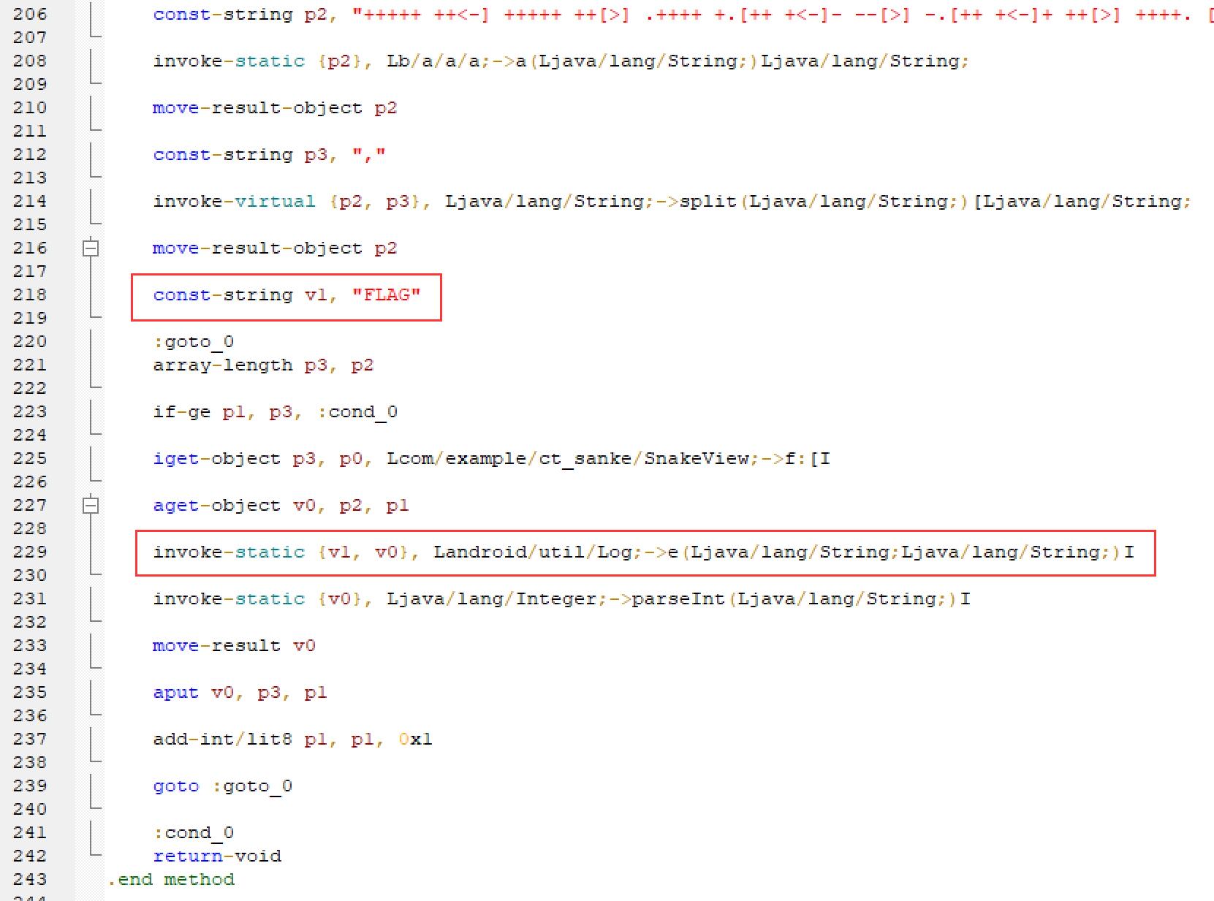The image size is (1214, 901).
Task: Click the aput instruction on line 235
Action: [176, 693]
